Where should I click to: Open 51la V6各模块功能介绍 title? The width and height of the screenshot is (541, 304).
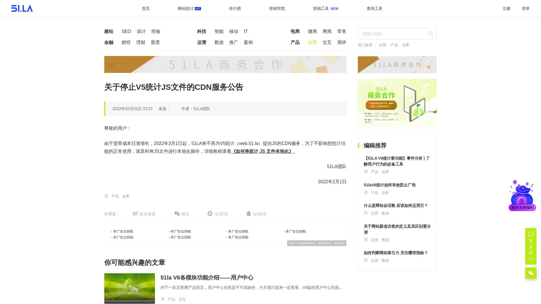tap(207, 278)
